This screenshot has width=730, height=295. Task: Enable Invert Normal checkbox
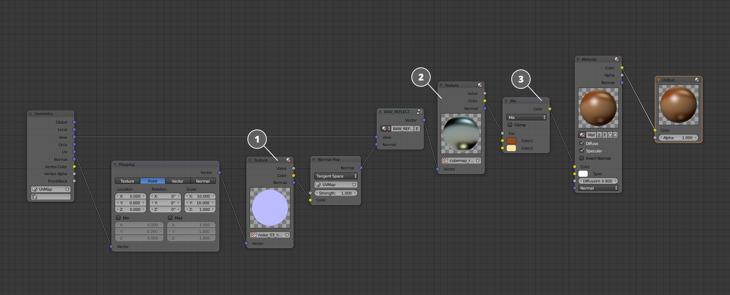tap(582, 158)
